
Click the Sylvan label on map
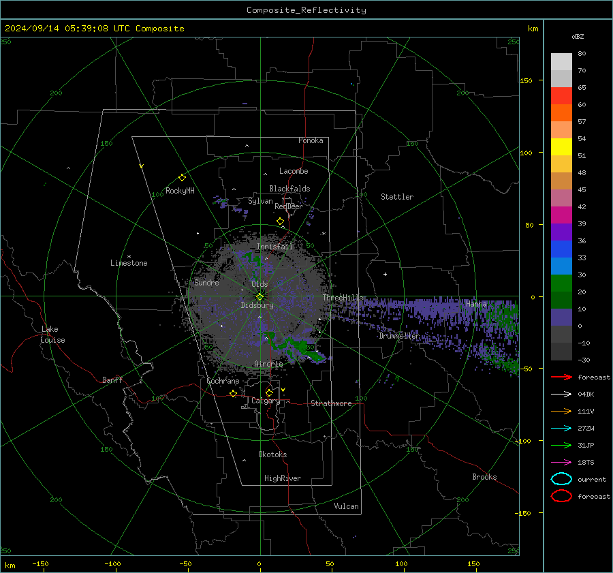point(260,201)
